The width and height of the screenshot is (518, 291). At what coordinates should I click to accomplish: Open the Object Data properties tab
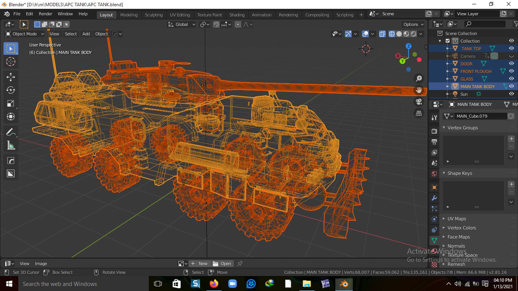pos(434,240)
